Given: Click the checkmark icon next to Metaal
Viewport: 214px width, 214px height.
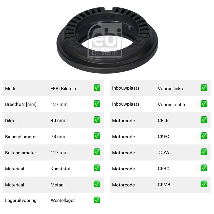Looking at the screenshot, I should 97,184.
